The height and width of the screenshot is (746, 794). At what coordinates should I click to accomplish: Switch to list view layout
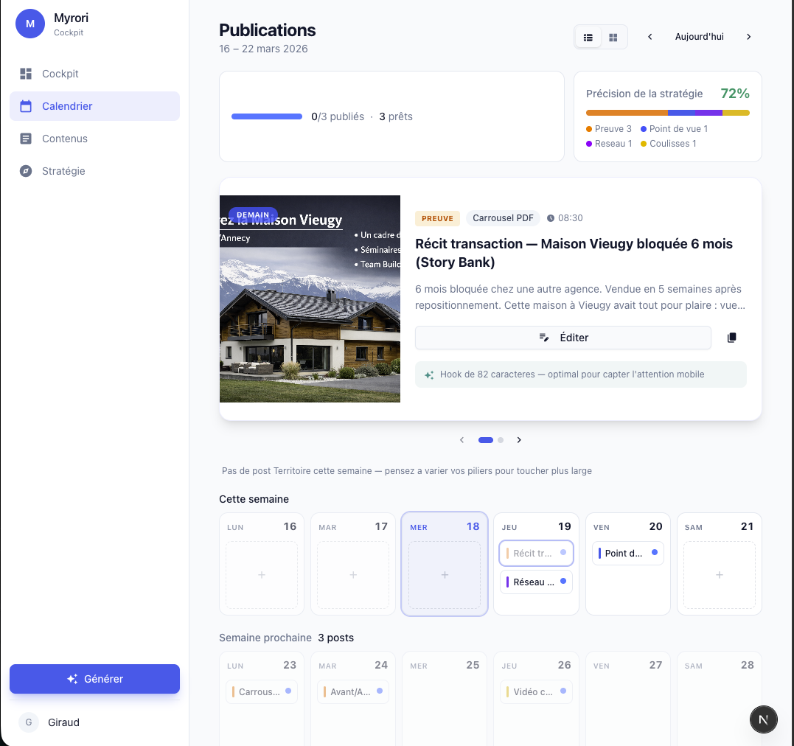click(588, 38)
